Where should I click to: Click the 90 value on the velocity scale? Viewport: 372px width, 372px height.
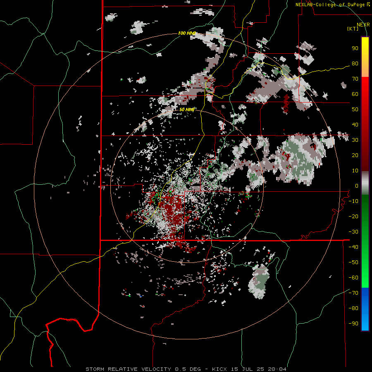coord(355,48)
